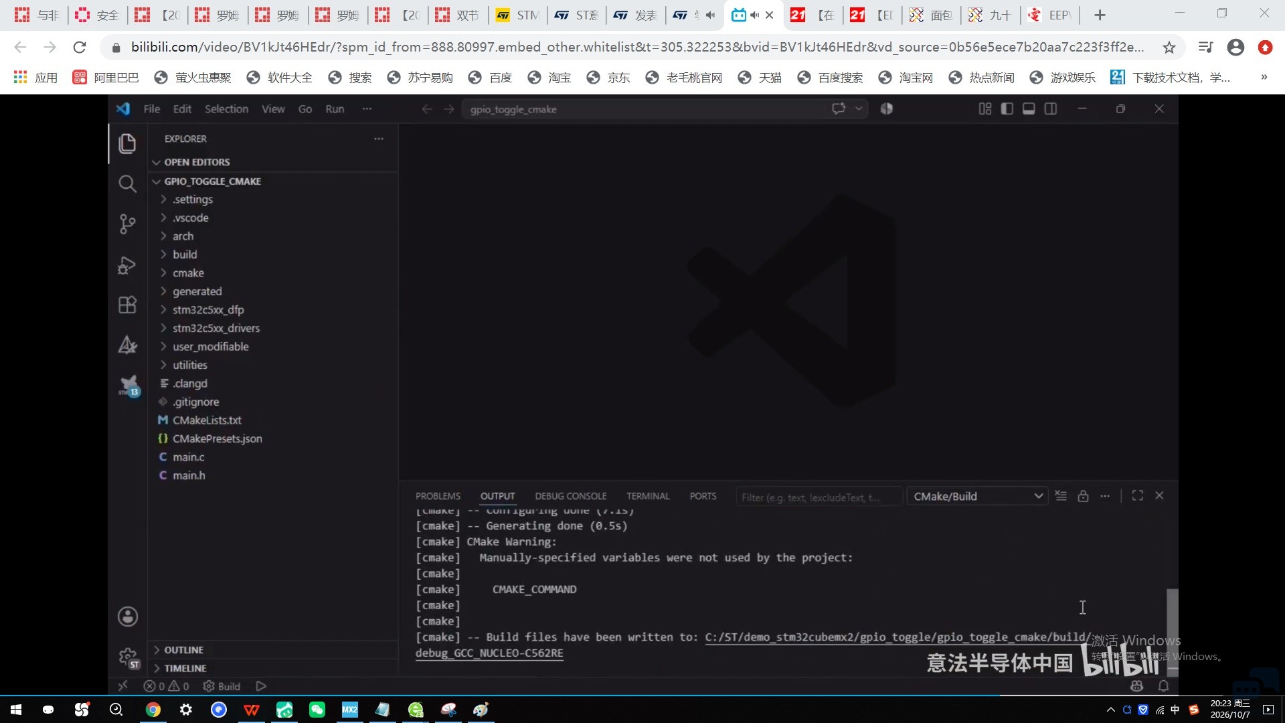
Task: Click the Build gear in status bar
Action: (222, 686)
